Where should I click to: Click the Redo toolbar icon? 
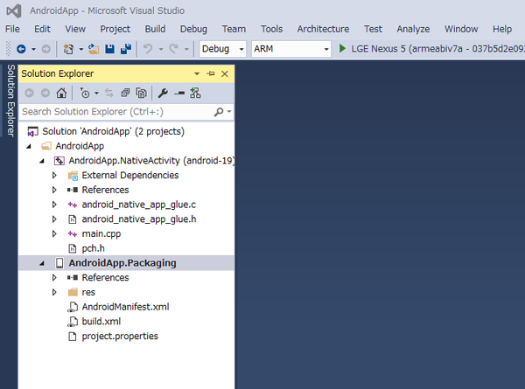coord(173,49)
